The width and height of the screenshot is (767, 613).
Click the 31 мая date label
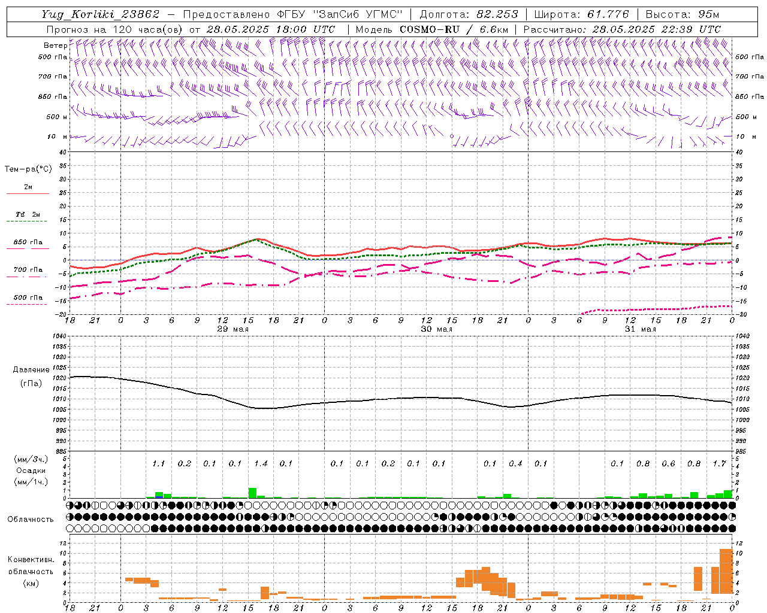point(640,329)
